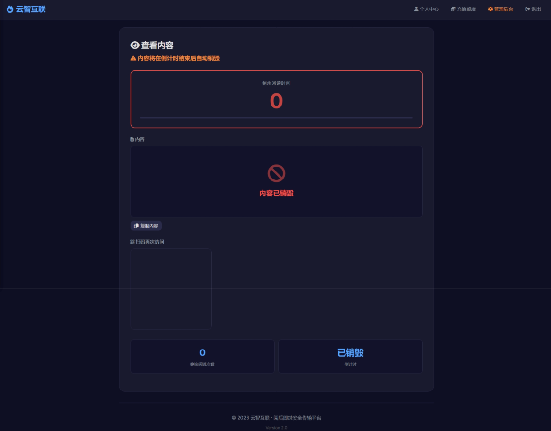Viewport: 551px width, 431px height.
Task: Click the 剩余阅读时间 label
Action: coord(276,83)
